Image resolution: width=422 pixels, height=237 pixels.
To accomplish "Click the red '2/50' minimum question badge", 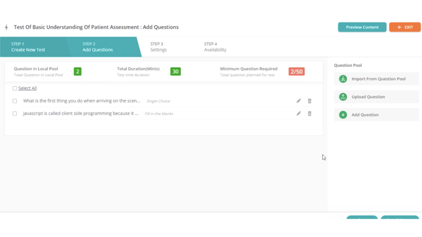I will click(x=296, y=72).
